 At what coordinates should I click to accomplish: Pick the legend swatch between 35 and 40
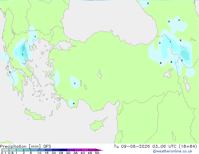78,150
